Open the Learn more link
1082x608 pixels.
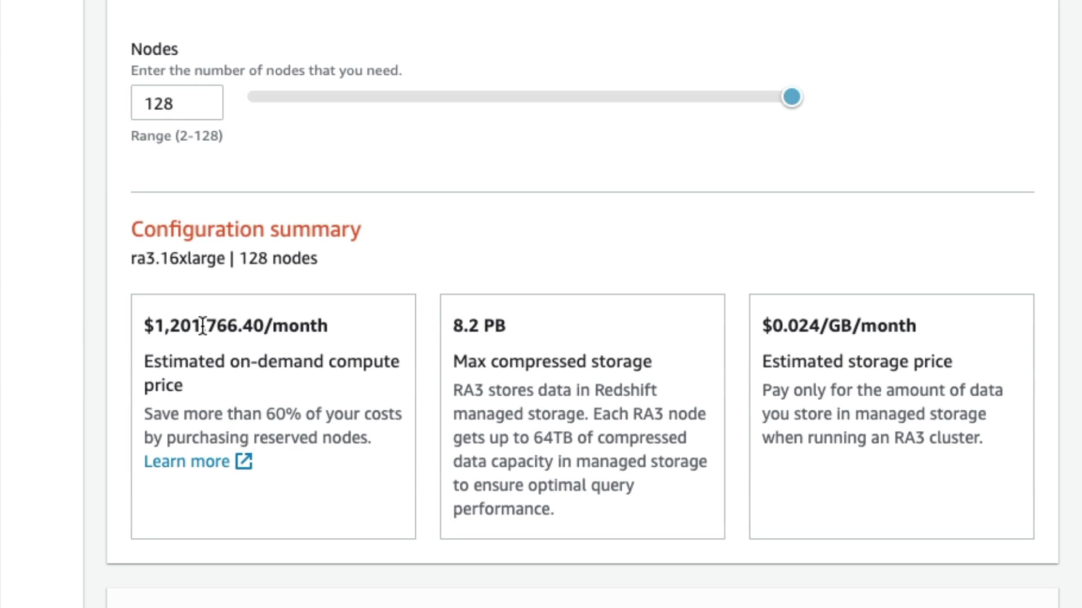187,461
